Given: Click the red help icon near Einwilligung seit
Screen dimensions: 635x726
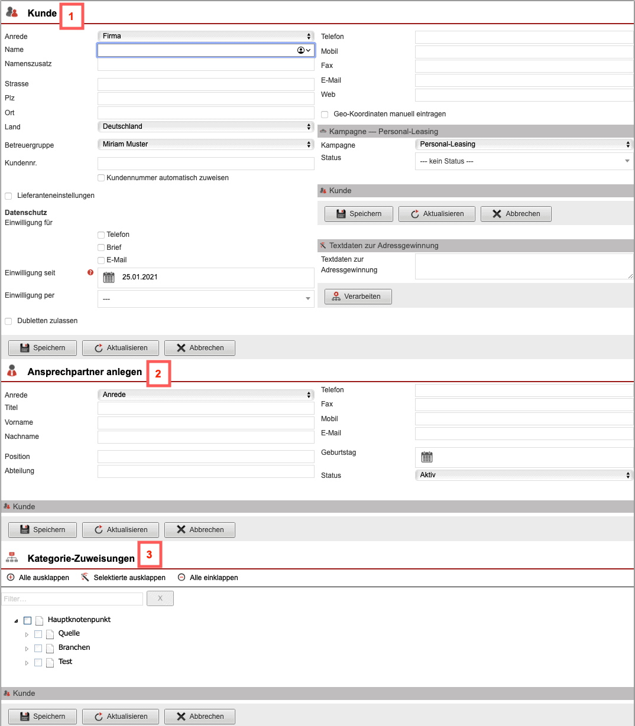Looking at the screenshot, I should (x=90, y=272).
